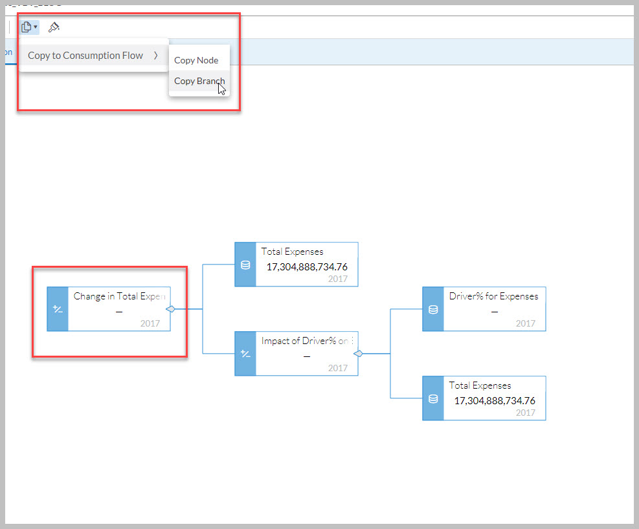Click the calculation icon on Impact of Driver%

point(245,354)
